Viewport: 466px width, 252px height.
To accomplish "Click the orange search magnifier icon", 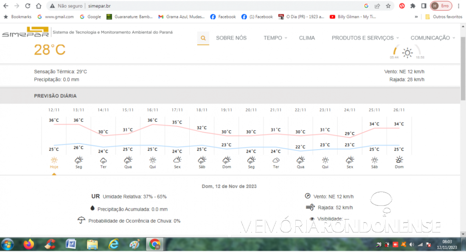I will pos(203,38).
